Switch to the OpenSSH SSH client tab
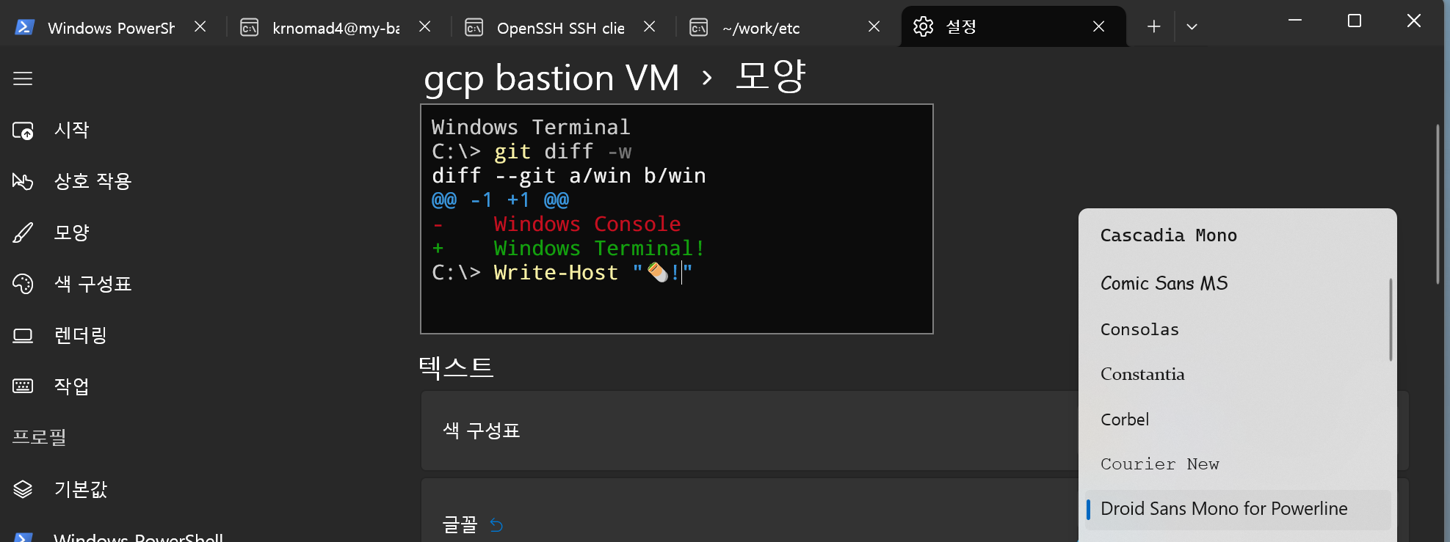Viewport: 1450px width, 542px height. (561, 27)
